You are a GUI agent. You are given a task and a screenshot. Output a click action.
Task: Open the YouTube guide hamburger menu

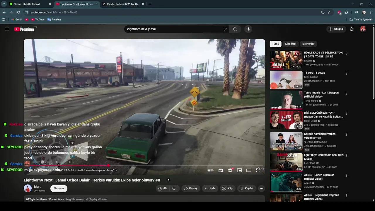pos(7,29)
